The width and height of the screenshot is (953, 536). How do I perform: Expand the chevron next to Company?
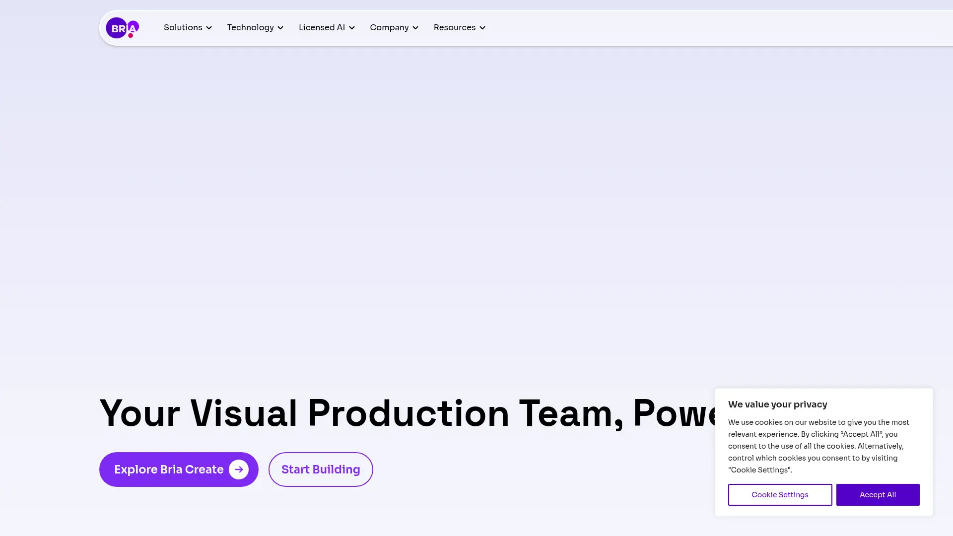415,28
